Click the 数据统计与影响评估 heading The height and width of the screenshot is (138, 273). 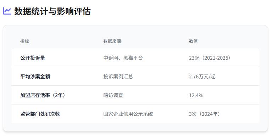click(x=52, y=11)
